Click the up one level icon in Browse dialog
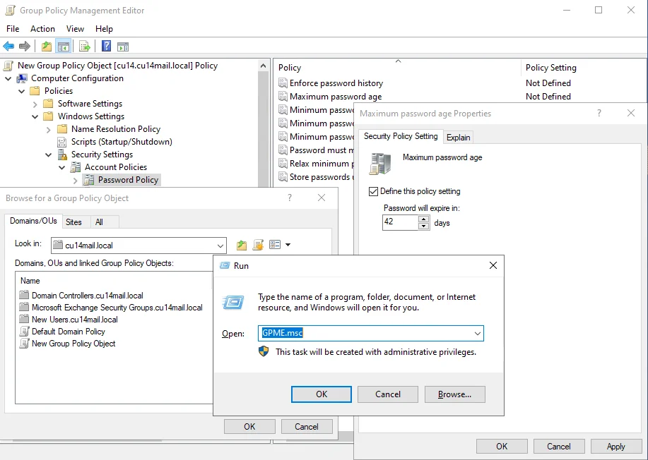The height and width of the screenshot is (460, 648). 242,245
